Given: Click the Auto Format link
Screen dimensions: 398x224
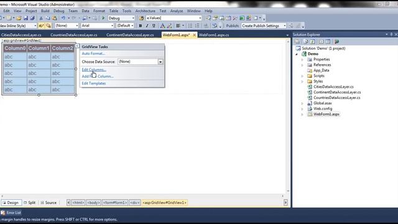Looking at the screenshot, I should [x=93, y=54].
